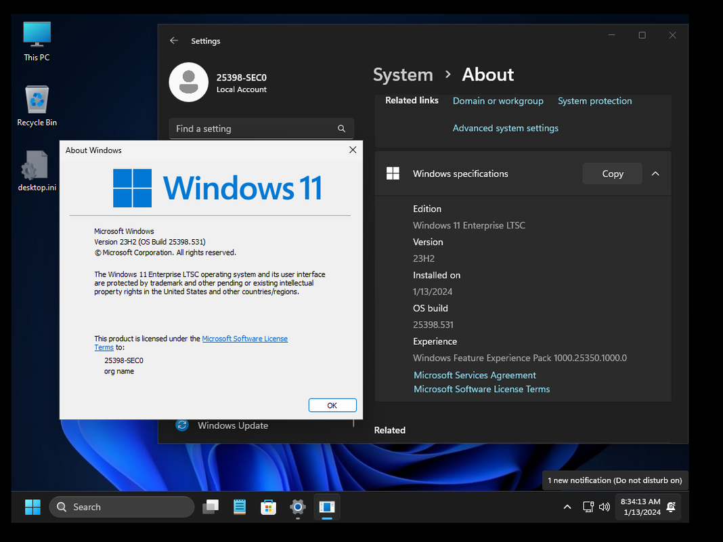Select Windows Feature Experience Pack version text

(x=520, y=358)
